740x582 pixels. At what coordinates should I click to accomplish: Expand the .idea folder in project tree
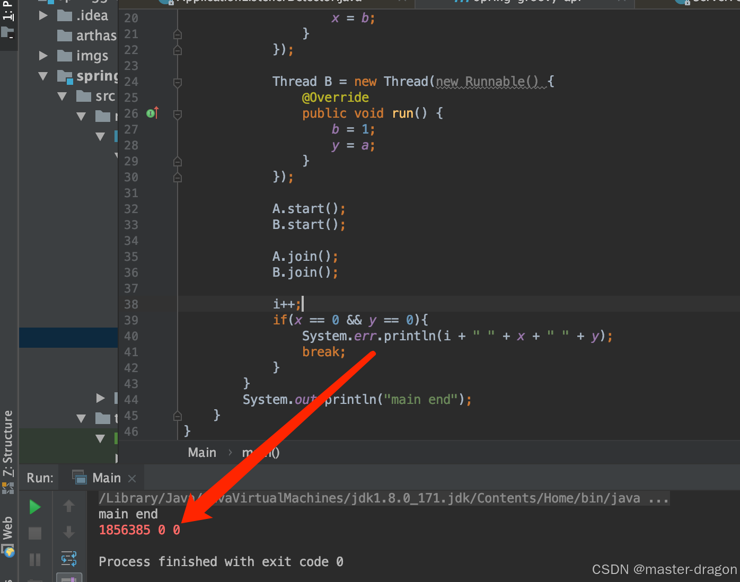point(43,16)
